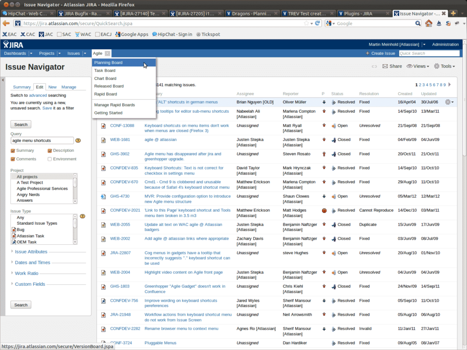Uncheck the Description checkbox

pyautogui.click(x=50, y=150)
